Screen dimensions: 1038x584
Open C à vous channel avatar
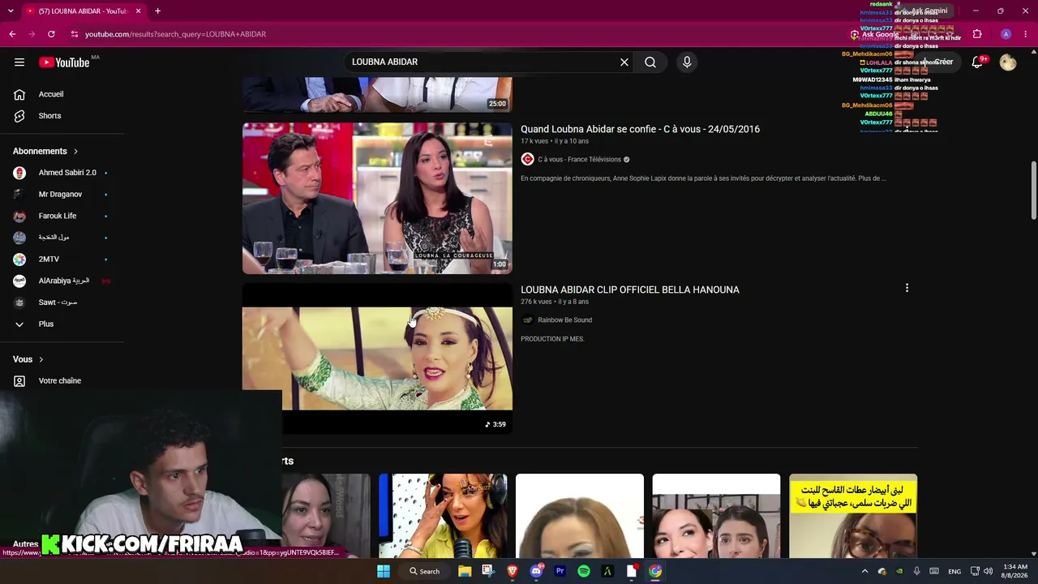(x=527, y=160)
